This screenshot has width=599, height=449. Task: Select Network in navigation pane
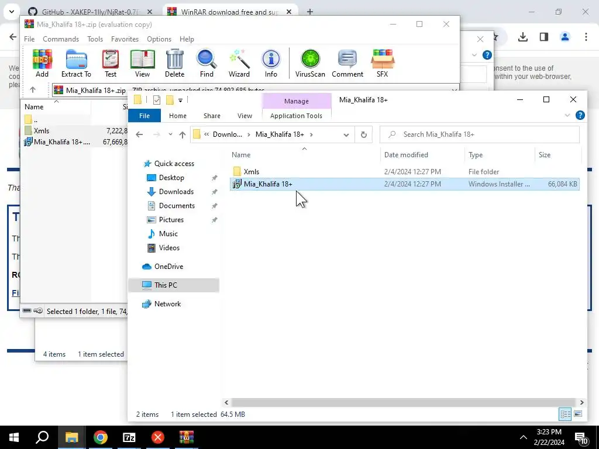click(x=167, y=304)
